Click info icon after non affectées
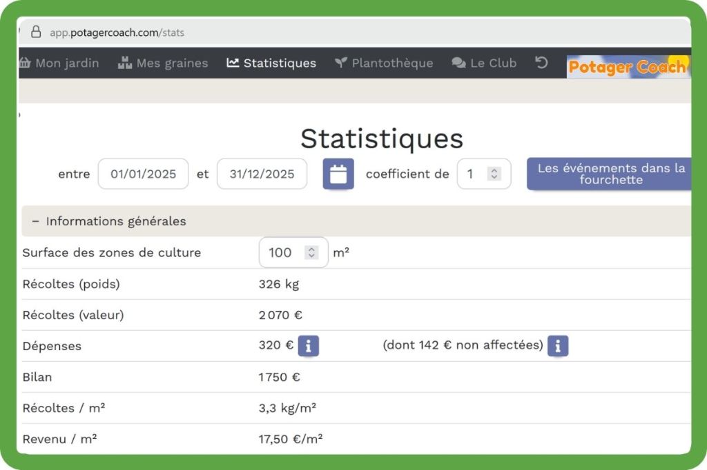 (x=558, y=346)
